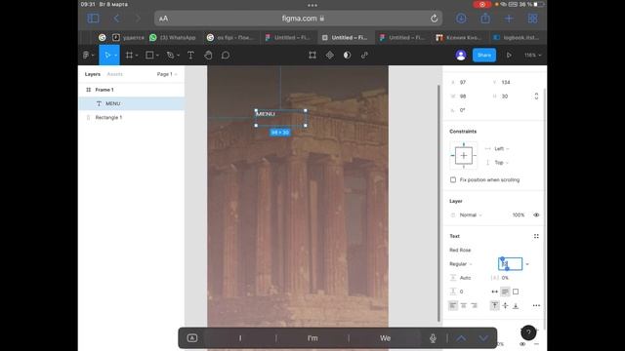Toggle constrain proportions icon
Screen dimensions: 625x351
coord(536,97)
